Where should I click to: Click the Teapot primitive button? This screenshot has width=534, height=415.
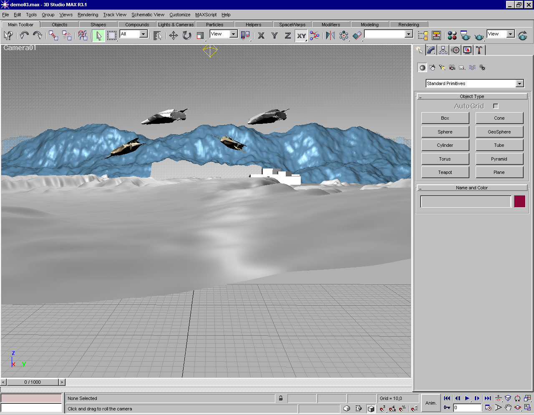point(445,172)
